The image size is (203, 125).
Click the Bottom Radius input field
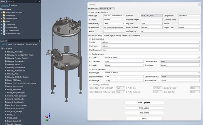[180, 81]
